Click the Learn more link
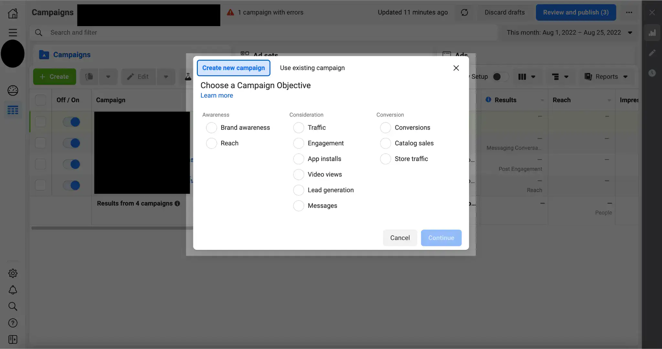The image size is (662, 349). tap(217, 96)
